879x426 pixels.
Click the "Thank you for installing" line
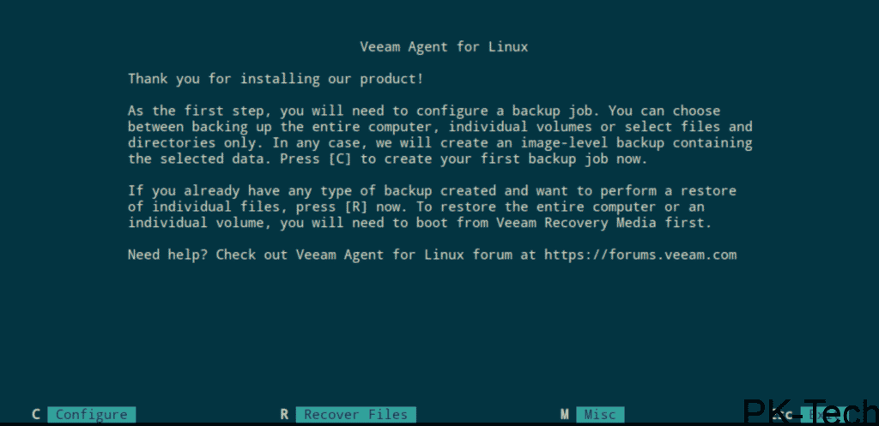coord(275,79)
